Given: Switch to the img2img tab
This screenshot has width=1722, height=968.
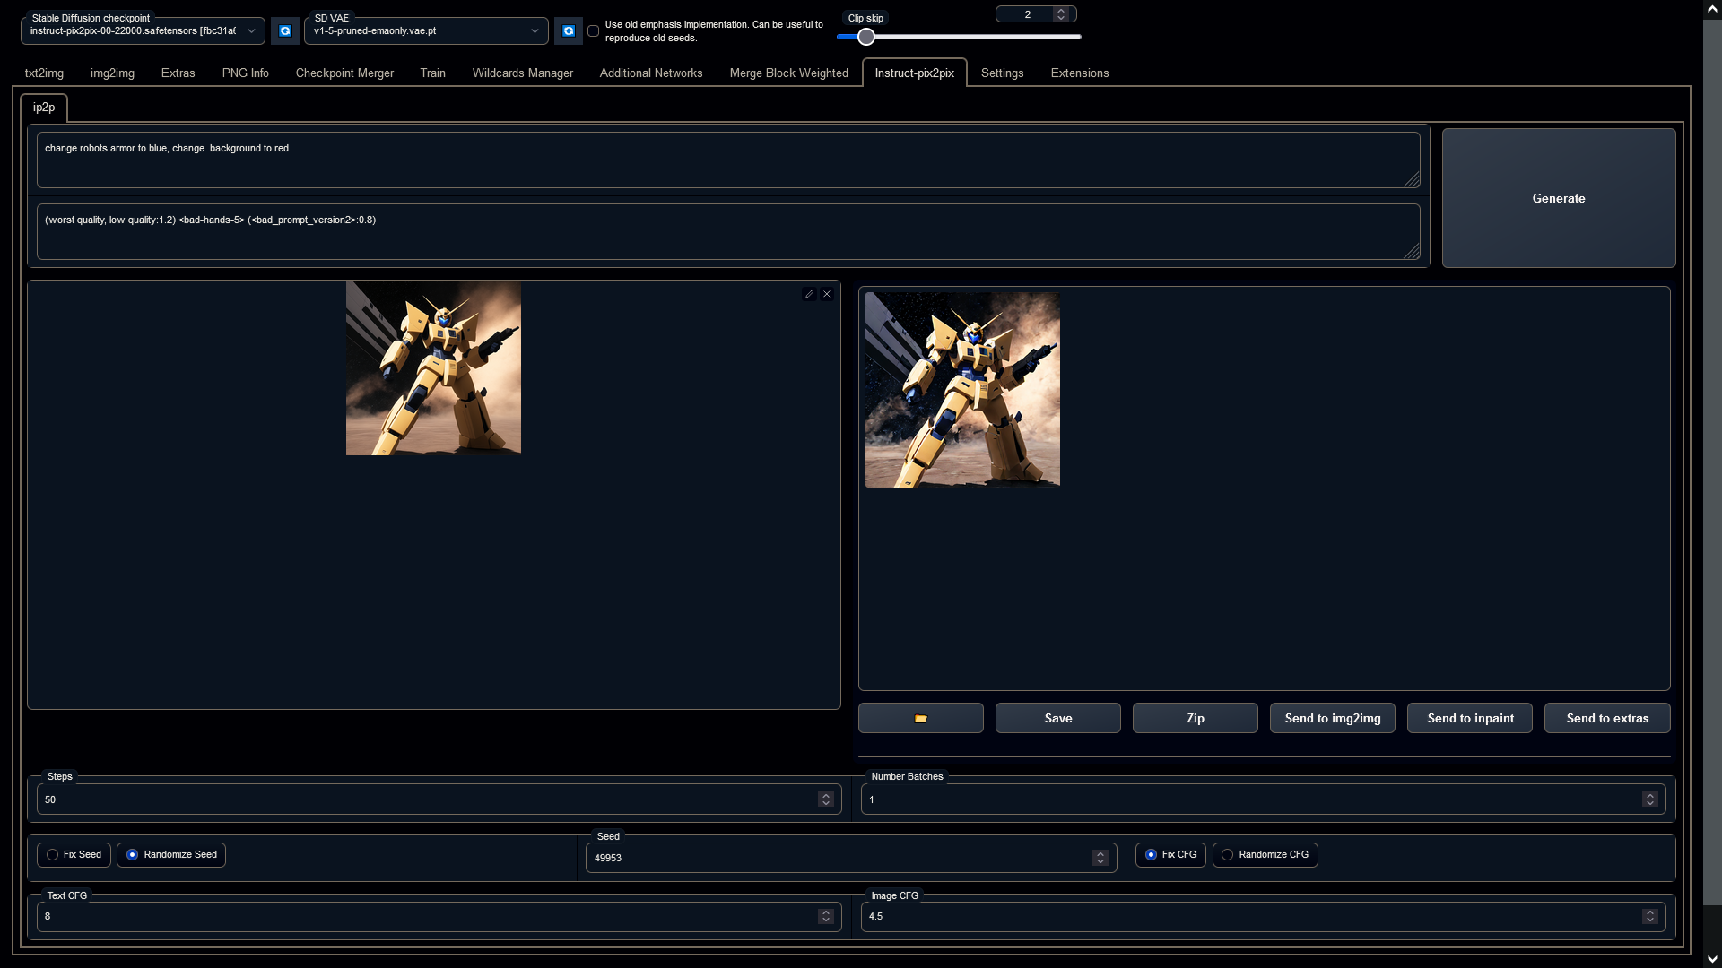Looking at the screenshot, I should (112, 73).
